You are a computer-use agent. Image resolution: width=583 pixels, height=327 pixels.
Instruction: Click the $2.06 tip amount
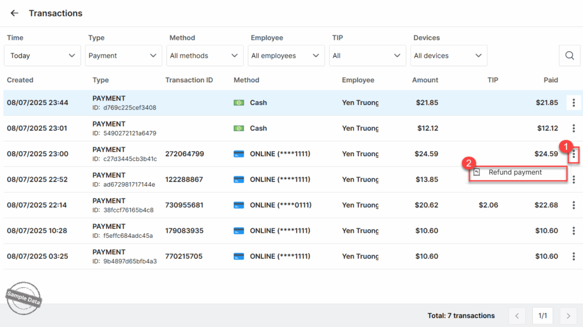point(488,205)
